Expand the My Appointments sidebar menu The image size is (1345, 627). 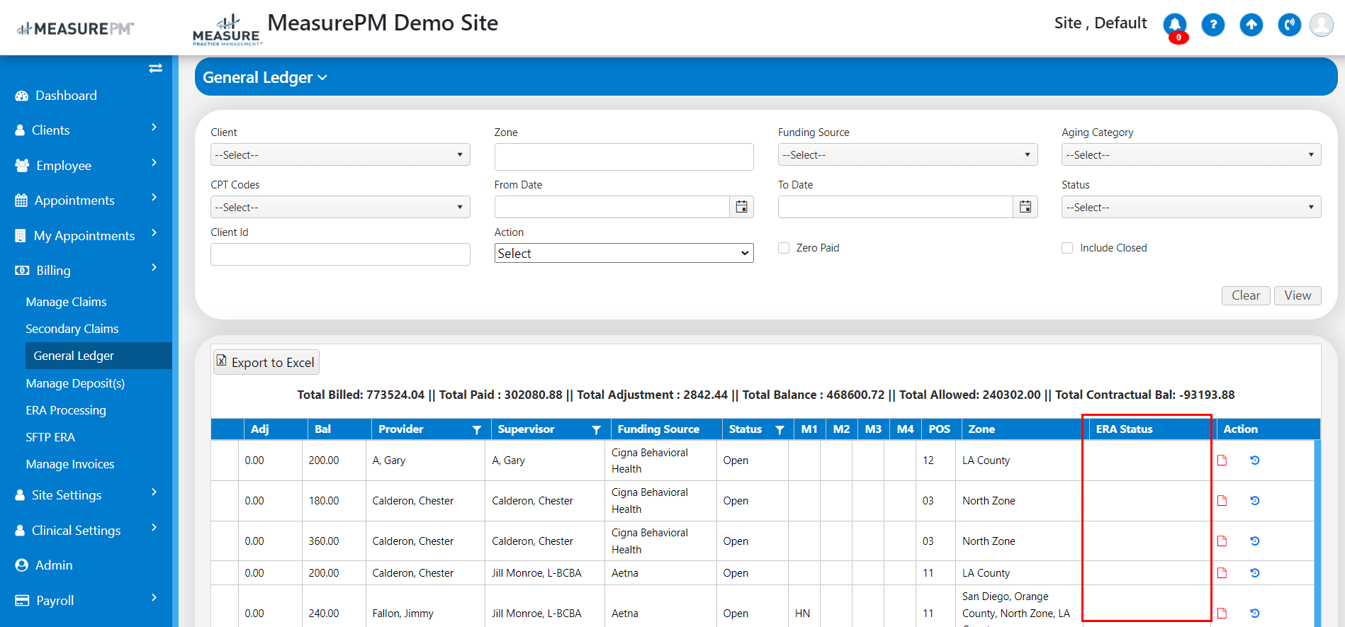(86, 235)
